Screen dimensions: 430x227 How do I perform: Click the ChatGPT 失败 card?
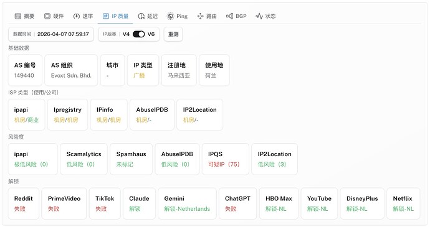pyautogui.click(x=237, y=203)
